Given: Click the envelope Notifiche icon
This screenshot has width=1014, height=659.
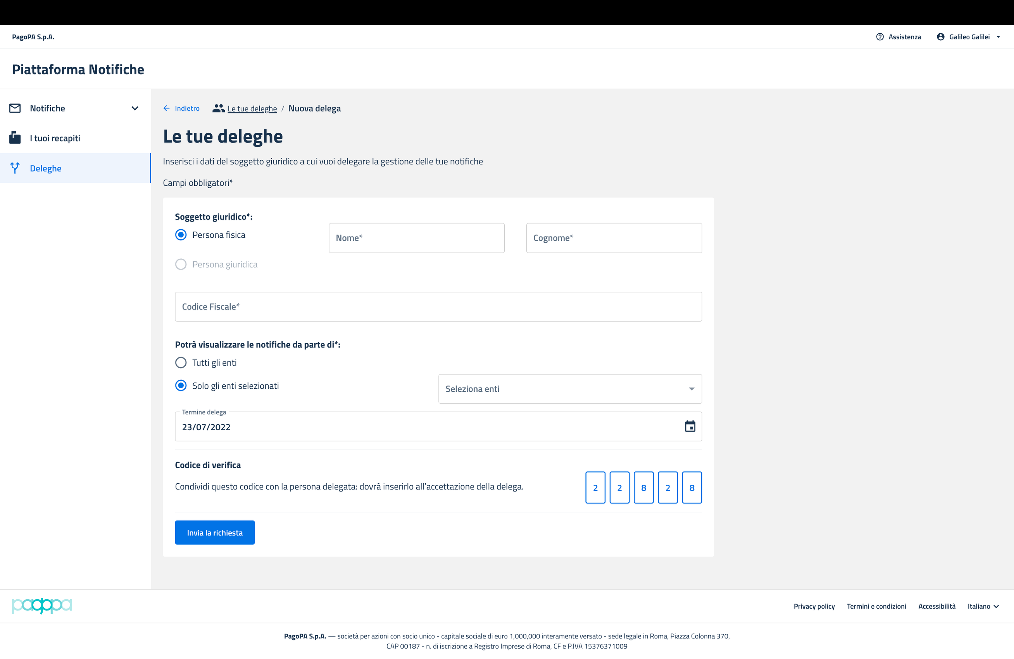Looking at the screenshot, I should [x=15, y=108].
